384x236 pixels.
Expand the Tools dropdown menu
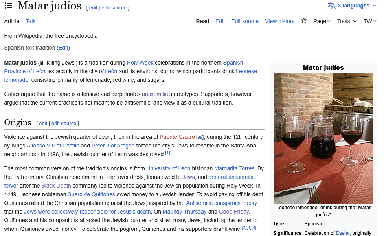click(x=347, y=21)
